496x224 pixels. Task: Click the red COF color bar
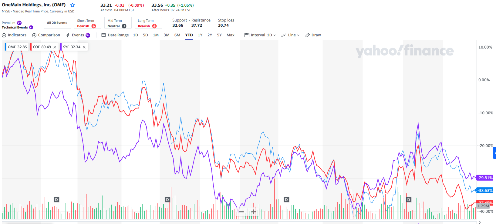[31, 47]
